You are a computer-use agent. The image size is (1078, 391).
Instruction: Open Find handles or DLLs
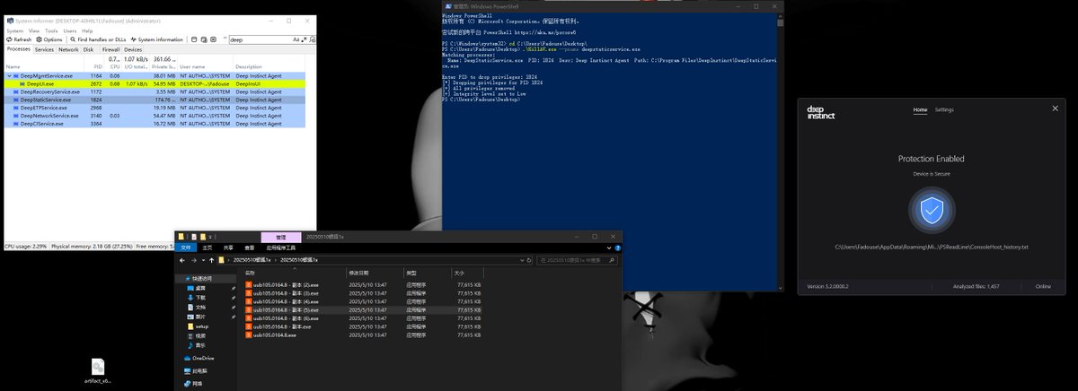coord(98,39)
